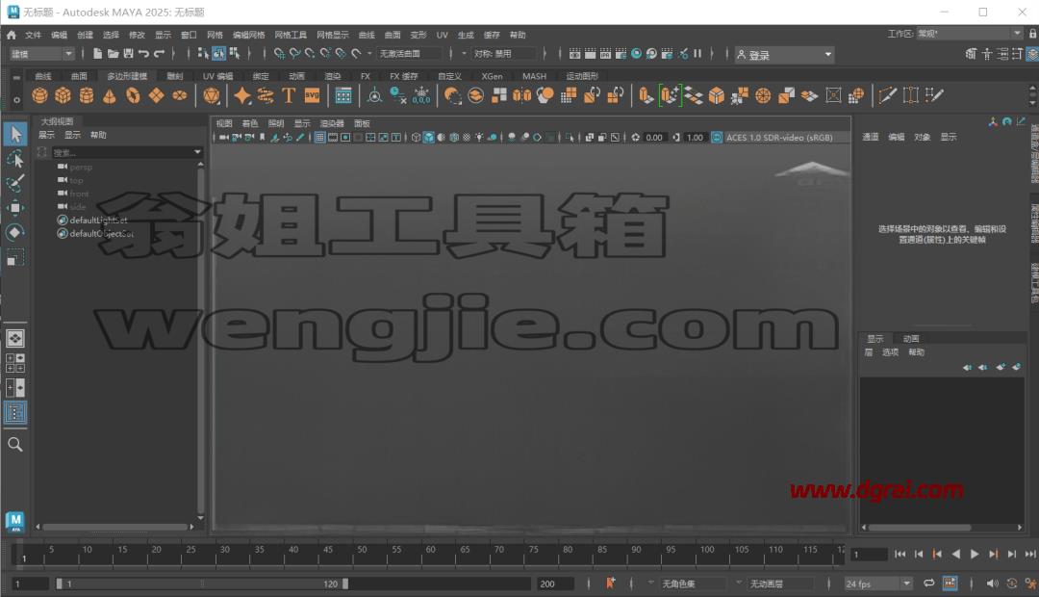Expand the workspace 常规 dropdown
This screenshot has height=597, width=1039.
[970, 33]
